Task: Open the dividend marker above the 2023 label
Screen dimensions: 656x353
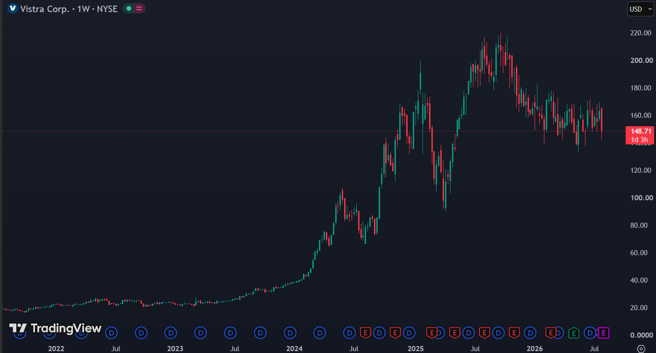Action: pos(171,333)
